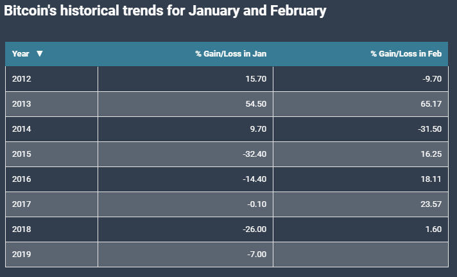Select the -26.00 January cell
Image resolution: width=457 pixels, height=277 pixels.
[254, 229]
